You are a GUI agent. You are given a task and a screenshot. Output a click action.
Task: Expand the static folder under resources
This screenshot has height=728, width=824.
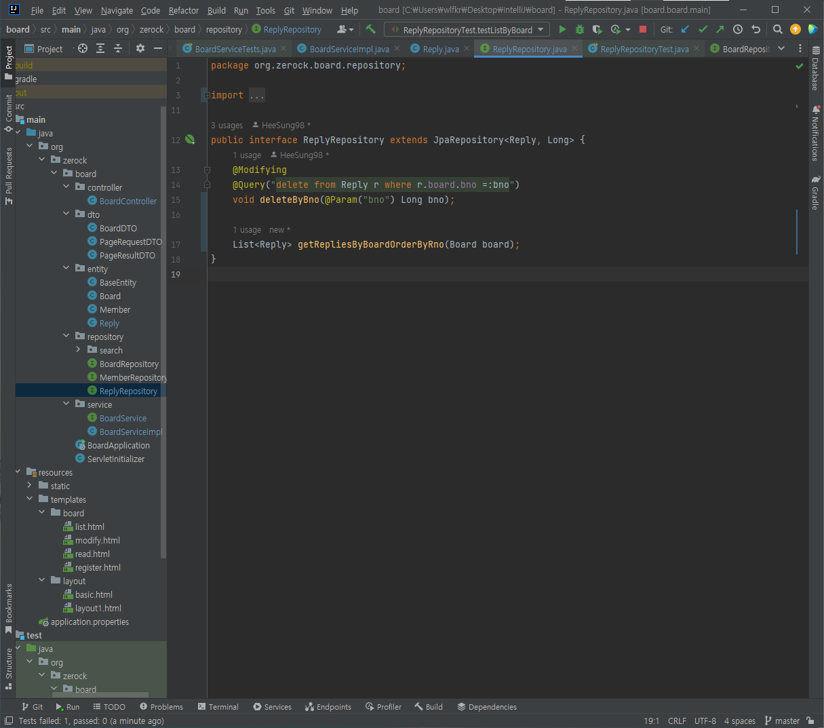pos(30,485)
